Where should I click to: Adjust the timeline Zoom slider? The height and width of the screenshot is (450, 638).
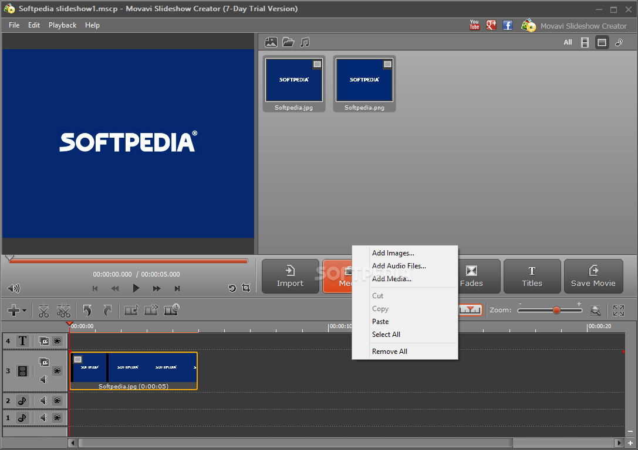pyautogui.click(x=550, y=311)
